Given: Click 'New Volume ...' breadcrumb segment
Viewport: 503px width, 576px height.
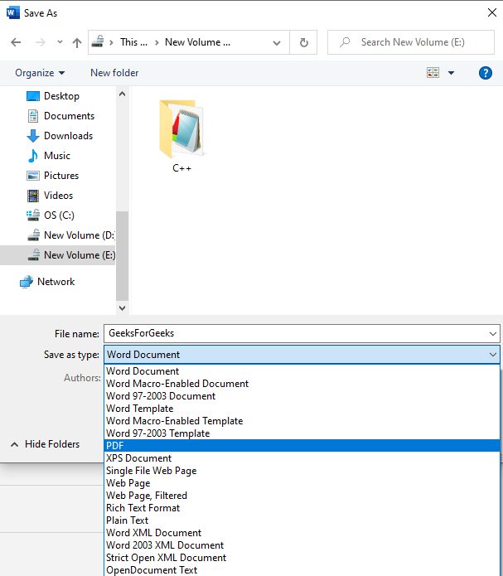Looking at the screenshot, I should 198,42.
